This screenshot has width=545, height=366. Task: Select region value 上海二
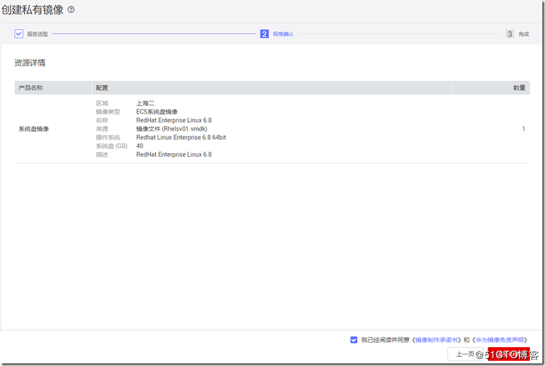[145, 103]
